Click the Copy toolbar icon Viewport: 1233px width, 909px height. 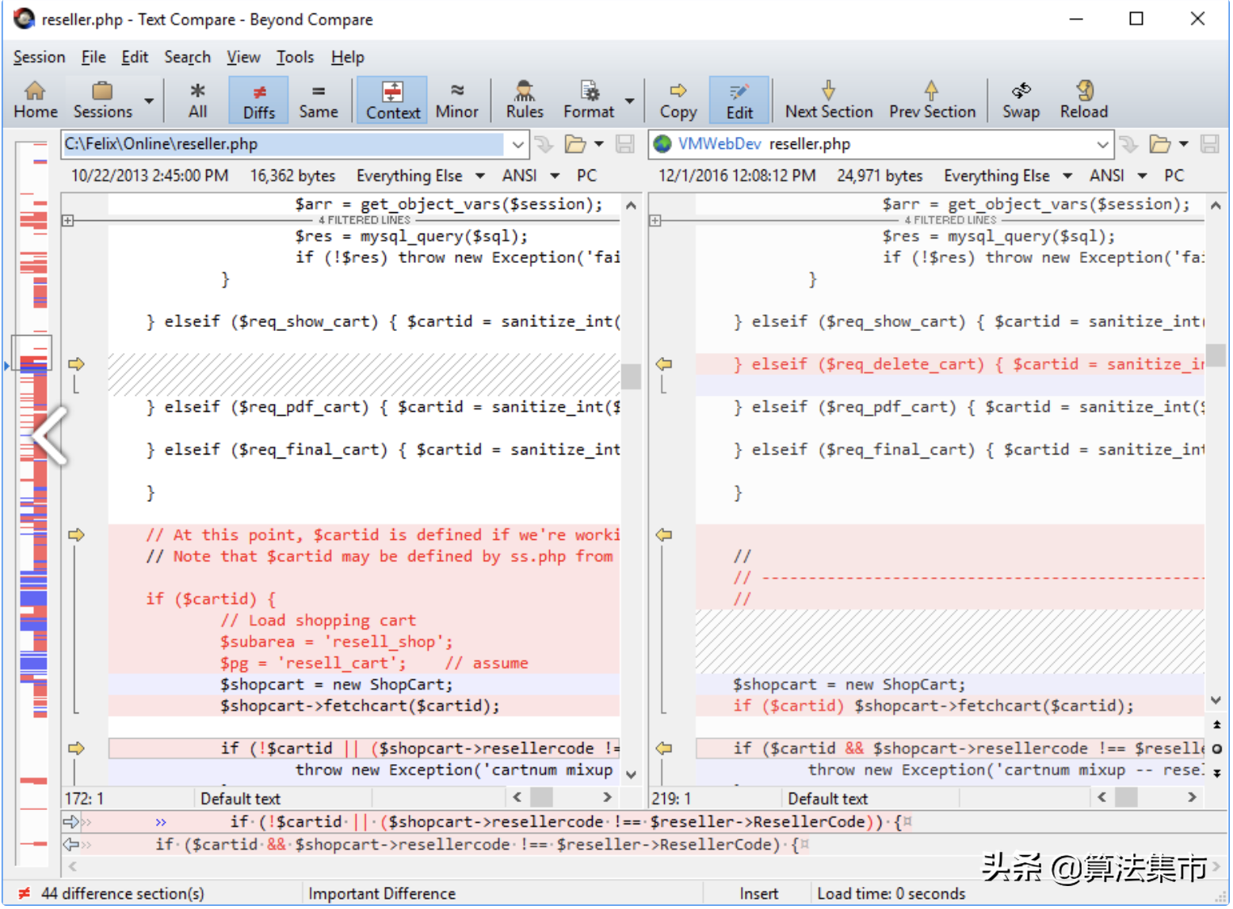tap(678, 100)
